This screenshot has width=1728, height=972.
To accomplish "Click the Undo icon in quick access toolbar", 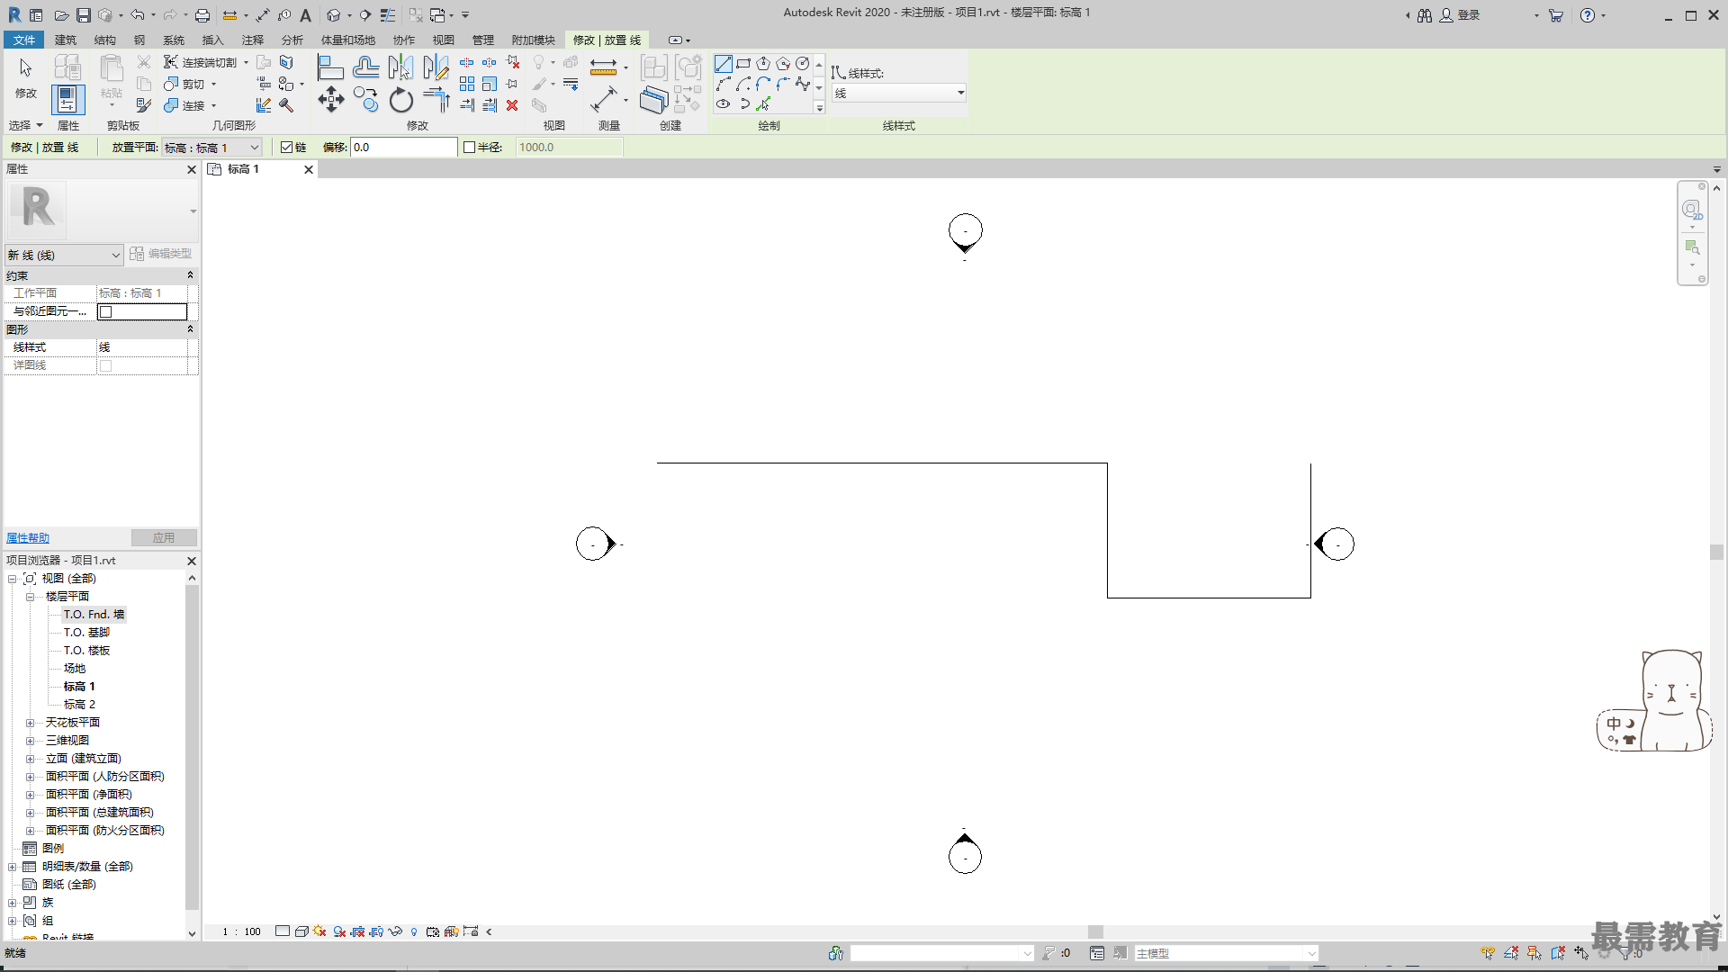I will click(137, 15).
